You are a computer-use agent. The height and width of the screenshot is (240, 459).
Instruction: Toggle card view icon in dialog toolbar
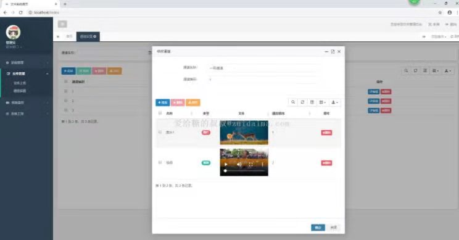(312, 102)
